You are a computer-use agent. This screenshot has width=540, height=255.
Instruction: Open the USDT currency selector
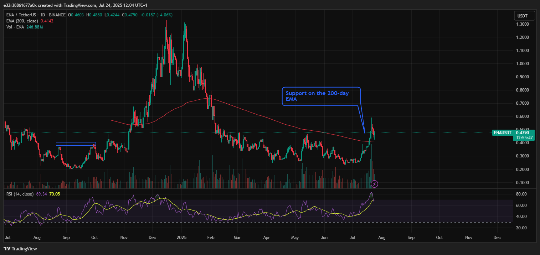pyautogui.click(x=525, y=16)
